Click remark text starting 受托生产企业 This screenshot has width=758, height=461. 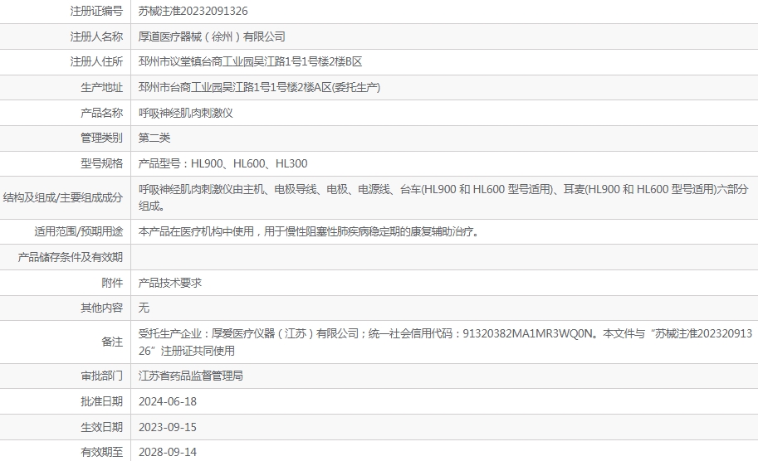(445, 342)
